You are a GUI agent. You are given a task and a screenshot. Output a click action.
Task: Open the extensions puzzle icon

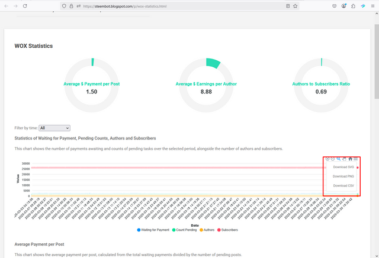[353, 6]
